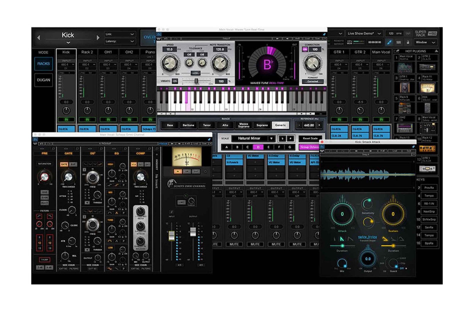Image resolution: width=474 pixels, height=312 pixels.
Task: Select root note D in scale row
Action: pyautogui.click(x=258, y=147)
